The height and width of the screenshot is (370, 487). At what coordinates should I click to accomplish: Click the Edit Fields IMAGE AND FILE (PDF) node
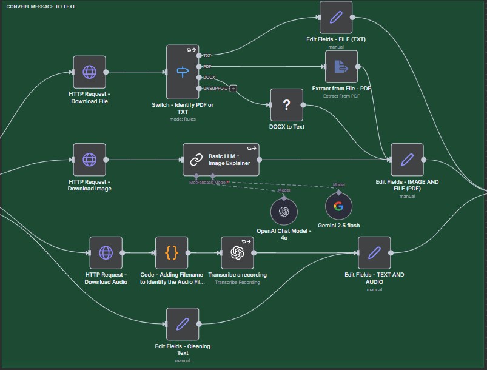pyautogui.click(x=407, y=160)
